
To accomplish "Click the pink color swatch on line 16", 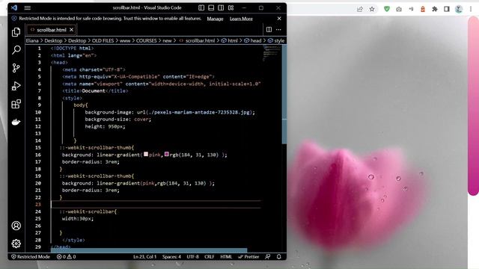I will click(146, 155).
